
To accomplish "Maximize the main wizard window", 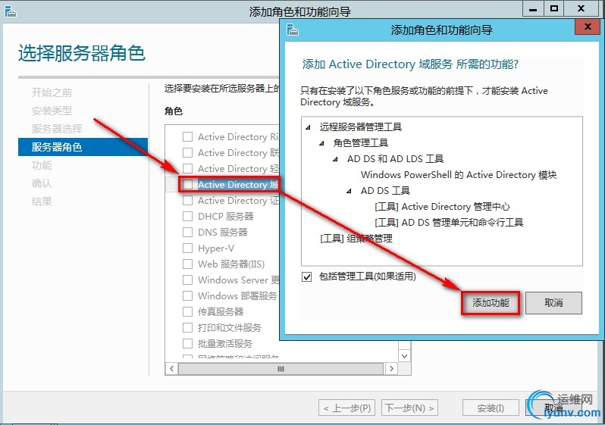I will pos(554,8).
